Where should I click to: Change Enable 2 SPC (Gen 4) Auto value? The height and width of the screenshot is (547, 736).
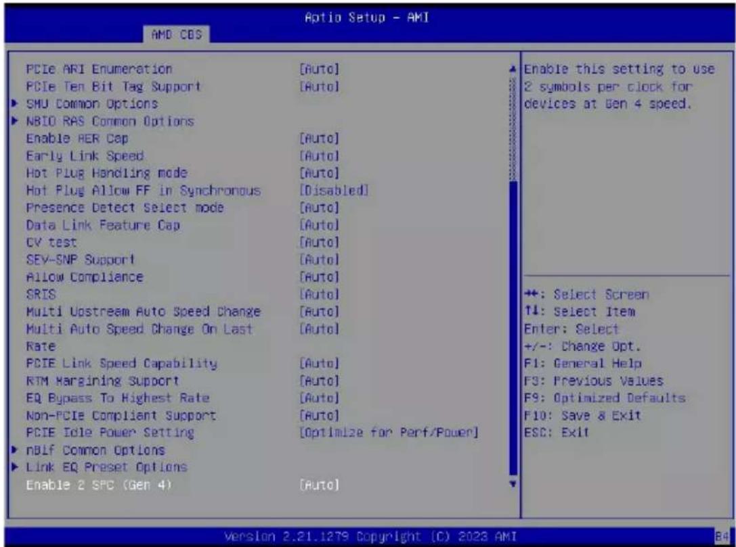[x=319, y=485]
